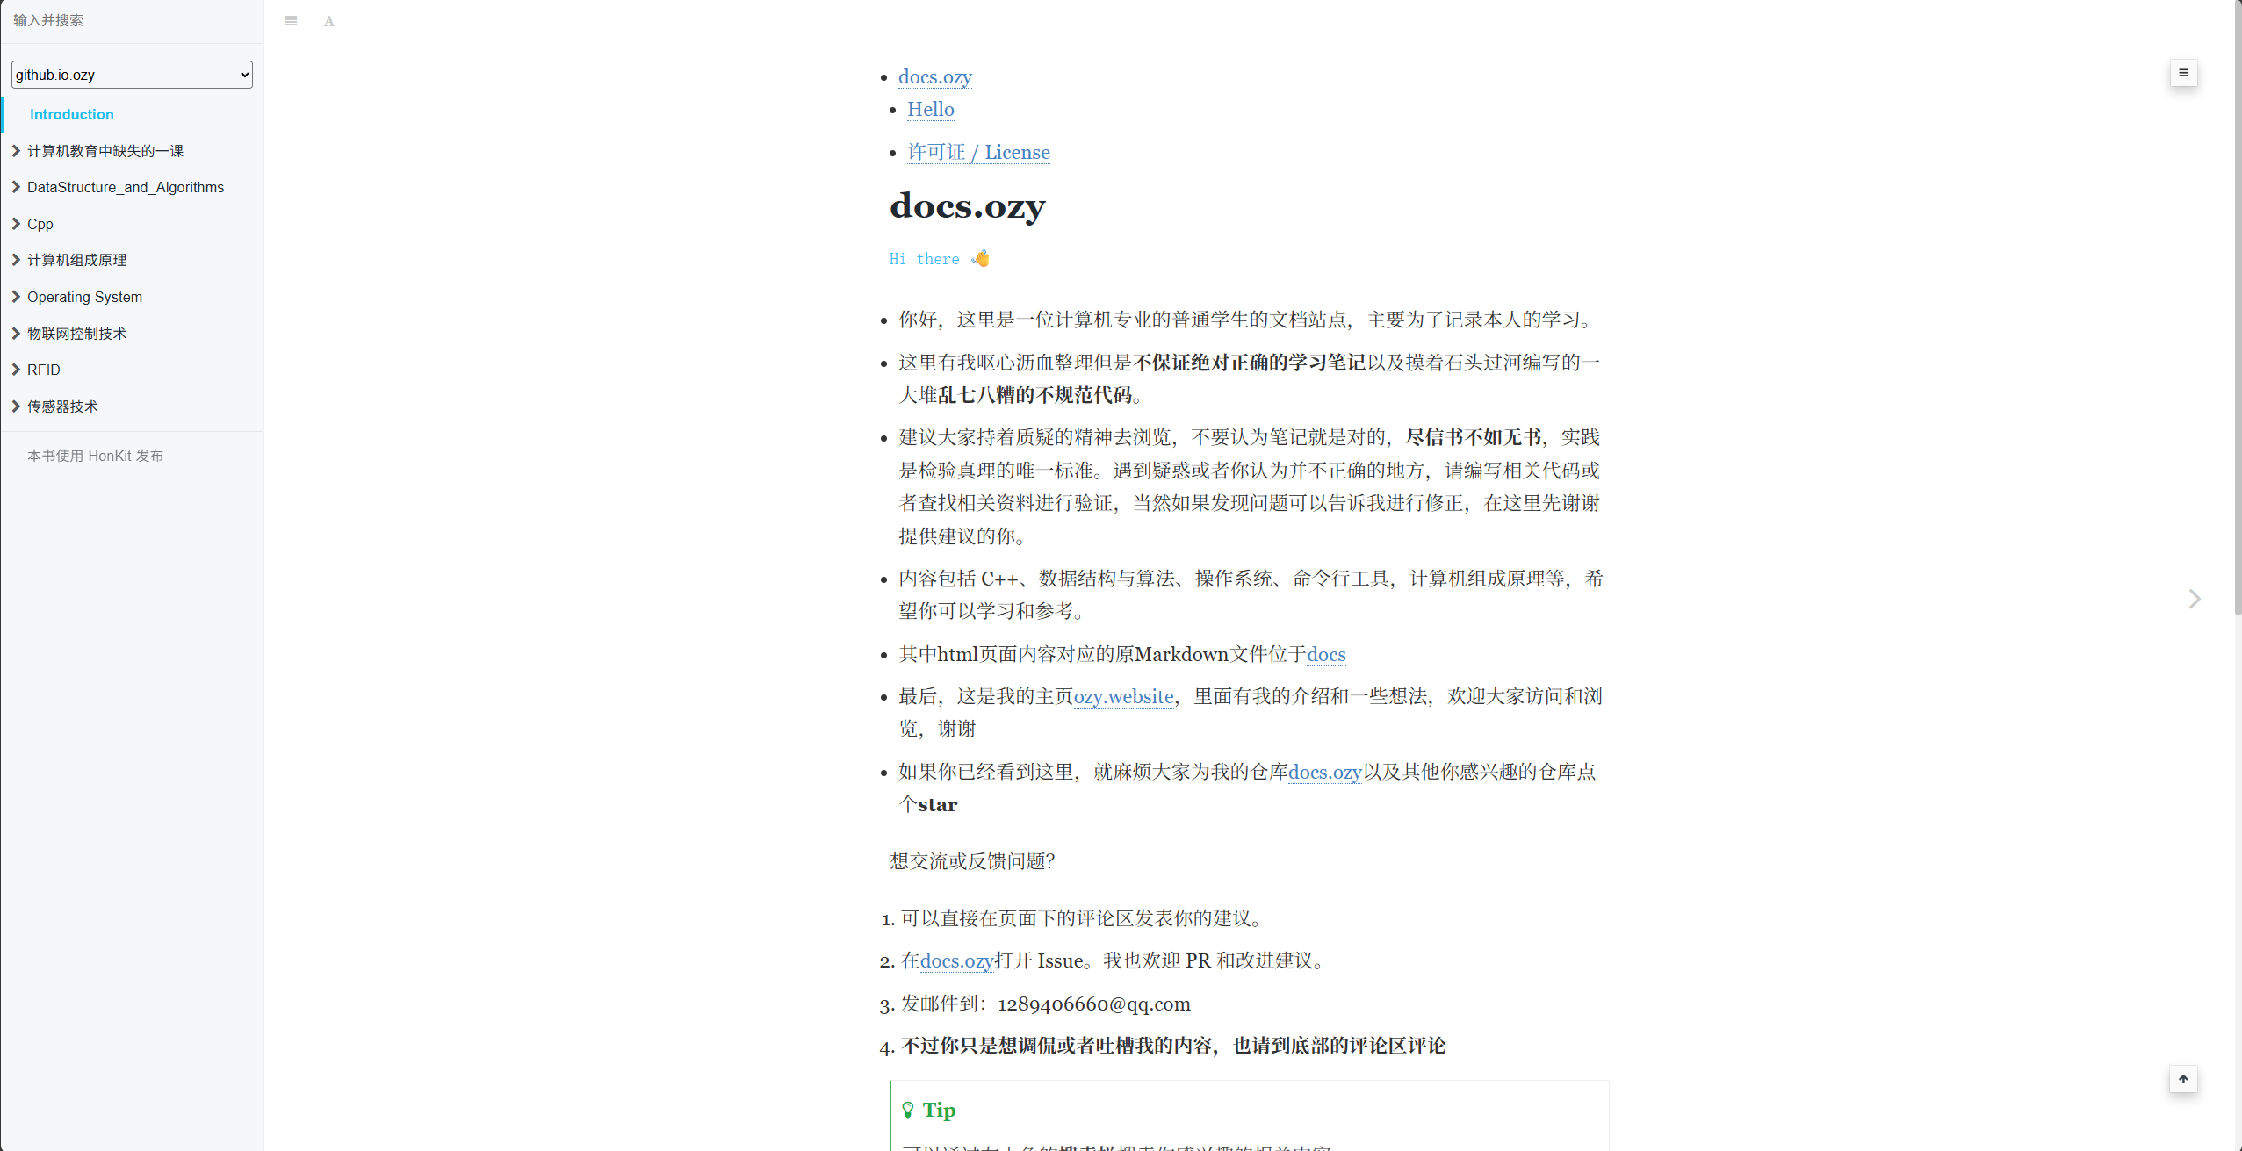The image size is (2242, 1151).
Task: Click the floating table of contents button
Action: tap(2183, 73)
